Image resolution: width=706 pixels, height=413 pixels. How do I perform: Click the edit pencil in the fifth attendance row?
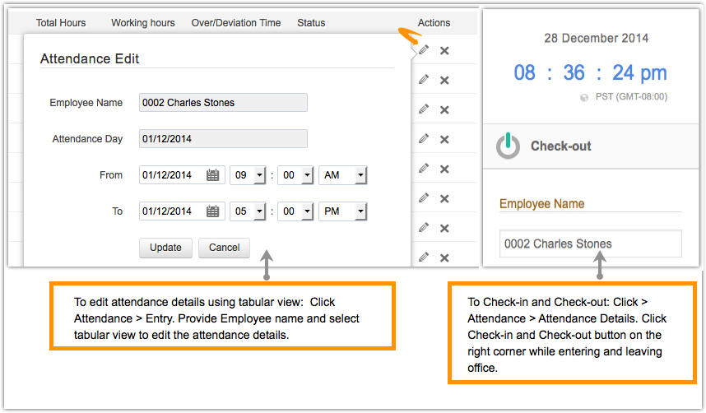click(x=424, y=169)
